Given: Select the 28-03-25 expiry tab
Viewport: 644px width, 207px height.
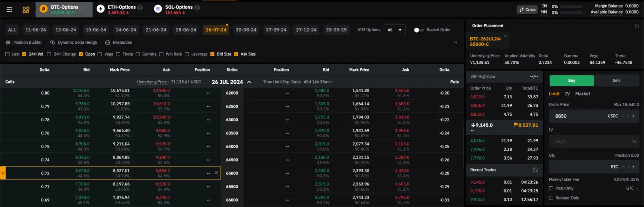Looking at the screenshot, I should pyautogui.click(x=336, y=30).
